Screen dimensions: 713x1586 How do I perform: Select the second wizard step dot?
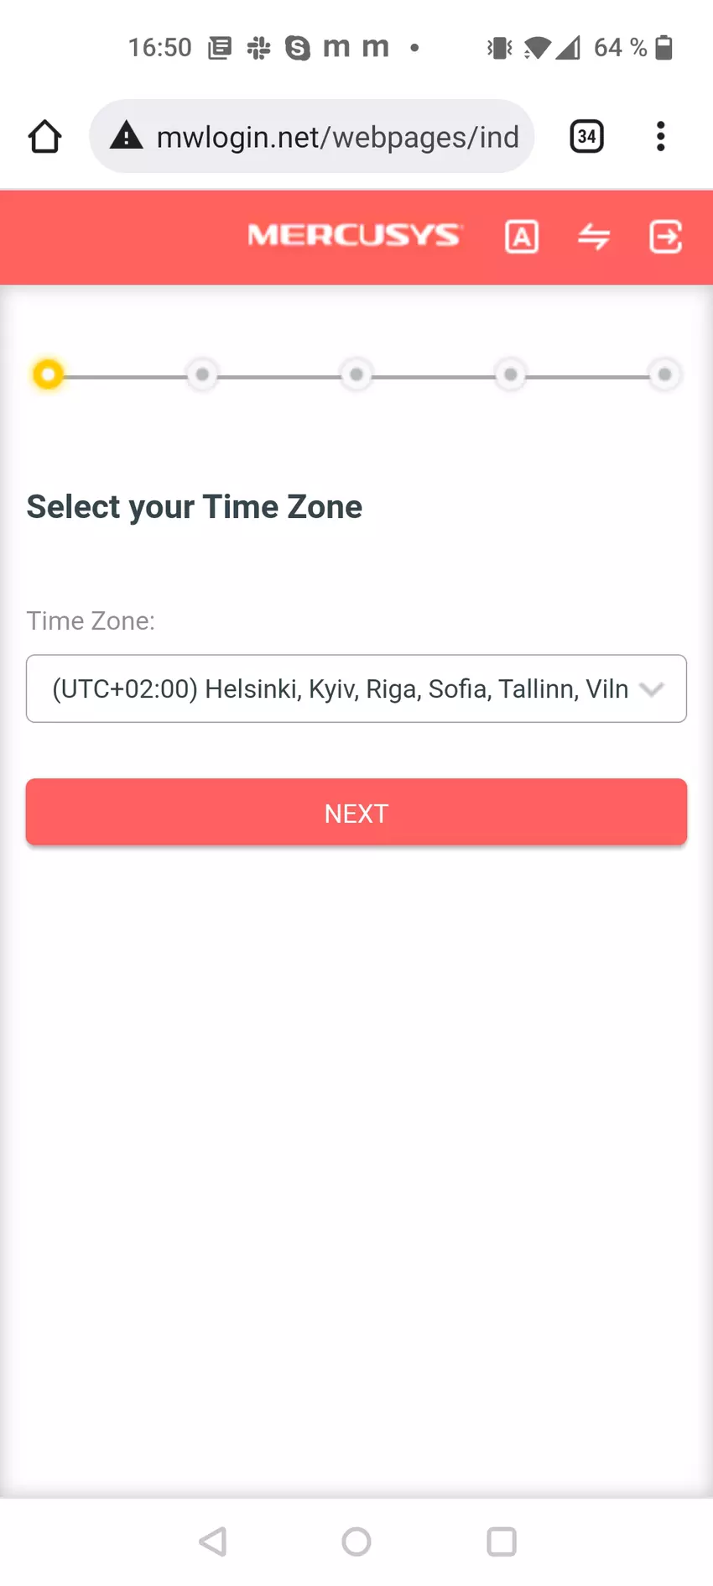click(202, 374)
